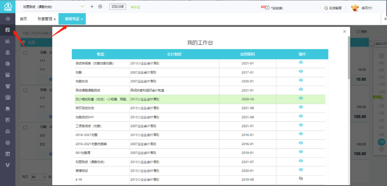Viewport: 387px width, 186px height.
Task: Click eye icon for 勿删测试SHY row
Action: point(301,116)
